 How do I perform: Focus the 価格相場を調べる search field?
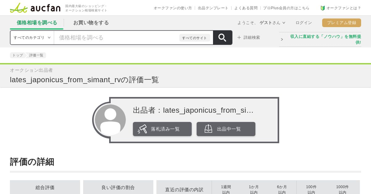[117, 38]
